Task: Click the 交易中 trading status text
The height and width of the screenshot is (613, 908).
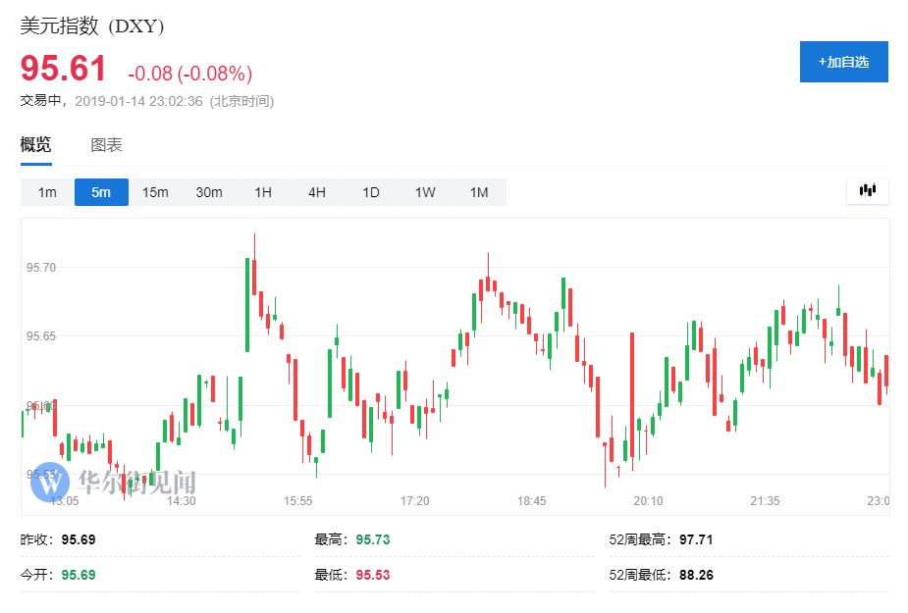Action: (x=40, y=101)
